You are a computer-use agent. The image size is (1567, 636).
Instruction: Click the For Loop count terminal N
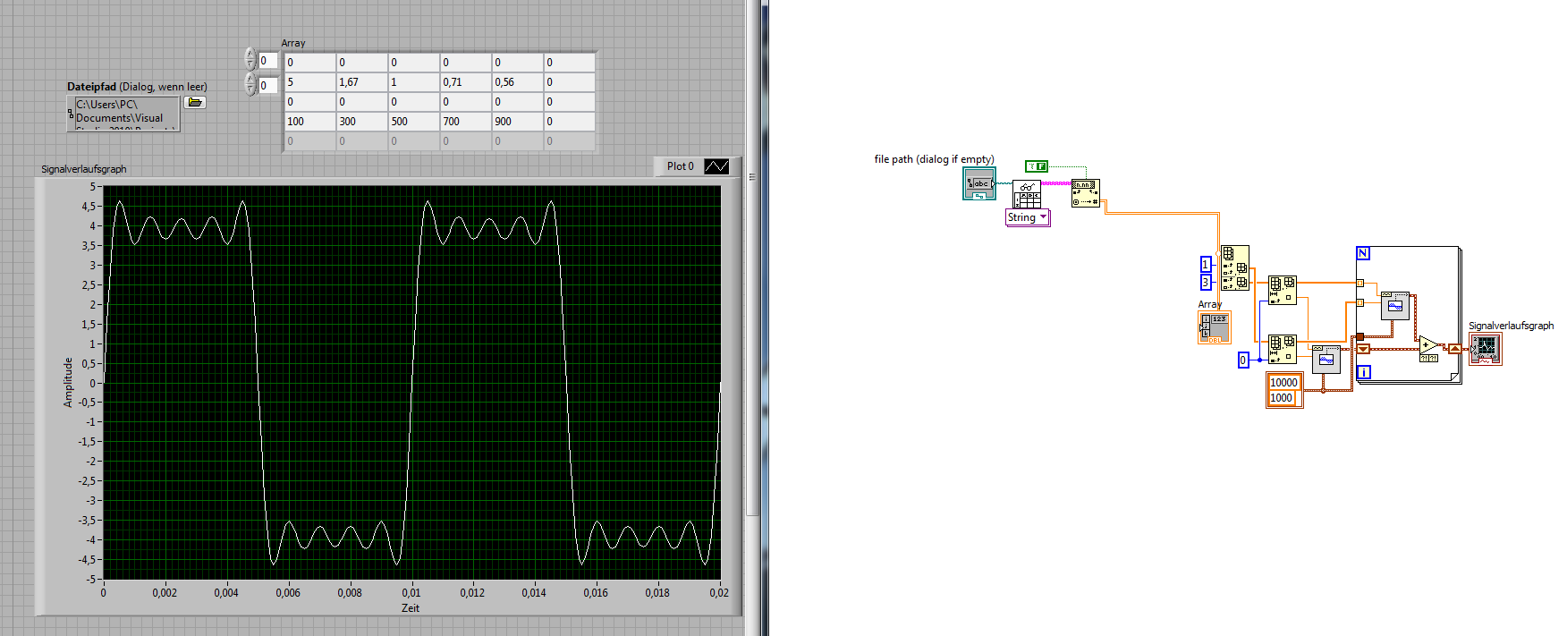tap(1363, 253)
